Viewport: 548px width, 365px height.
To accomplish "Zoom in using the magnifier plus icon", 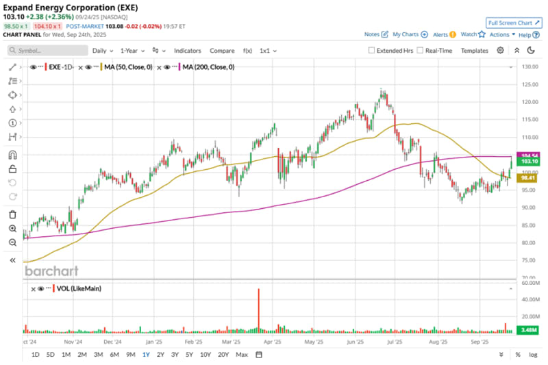I will click(12, 229).
